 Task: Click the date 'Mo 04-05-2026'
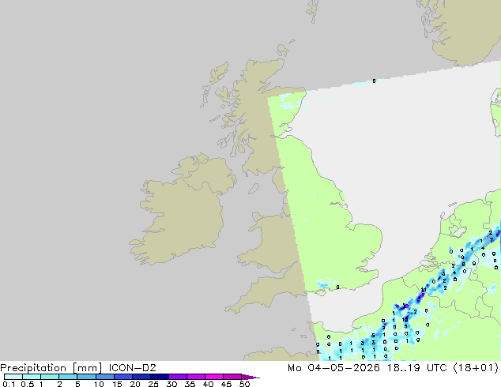(333, 368)
